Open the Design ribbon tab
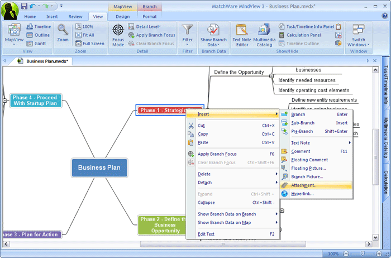The width and height of the screenshot is (391, 258). 123,16
